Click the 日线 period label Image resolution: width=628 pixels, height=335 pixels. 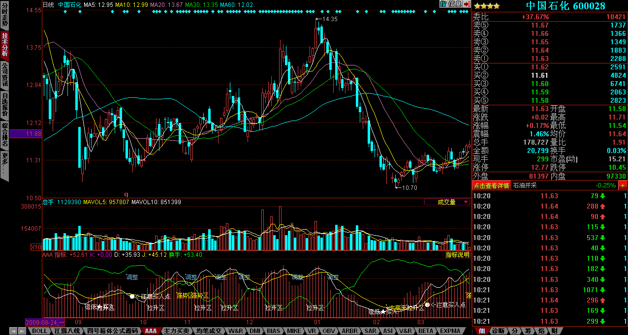pos(48,4)
